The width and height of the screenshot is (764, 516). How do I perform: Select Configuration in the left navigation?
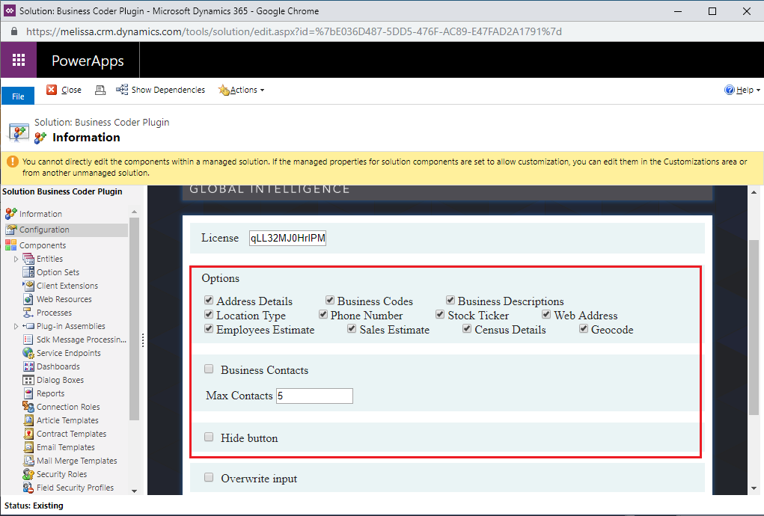click(x=44, y=230)
